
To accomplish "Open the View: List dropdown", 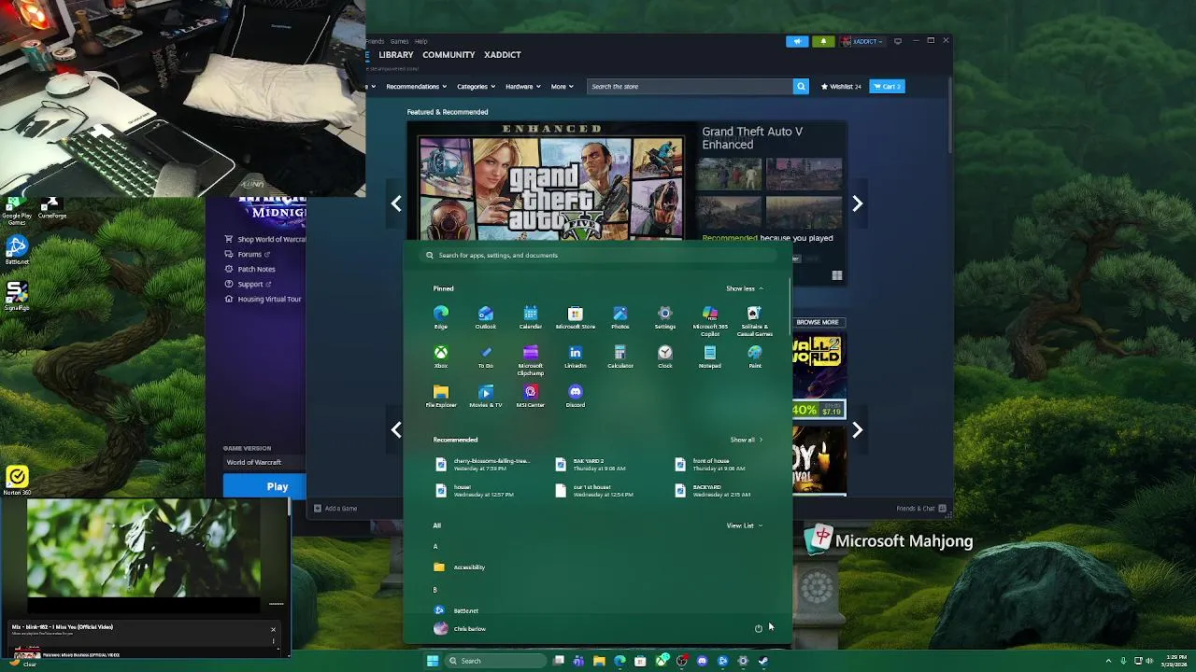I will 745,525.
